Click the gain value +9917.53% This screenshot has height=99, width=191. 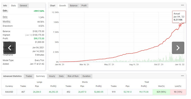(x=39, y=11)
